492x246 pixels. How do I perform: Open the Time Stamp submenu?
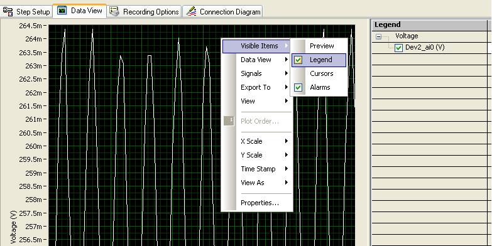tap(257, 169)
